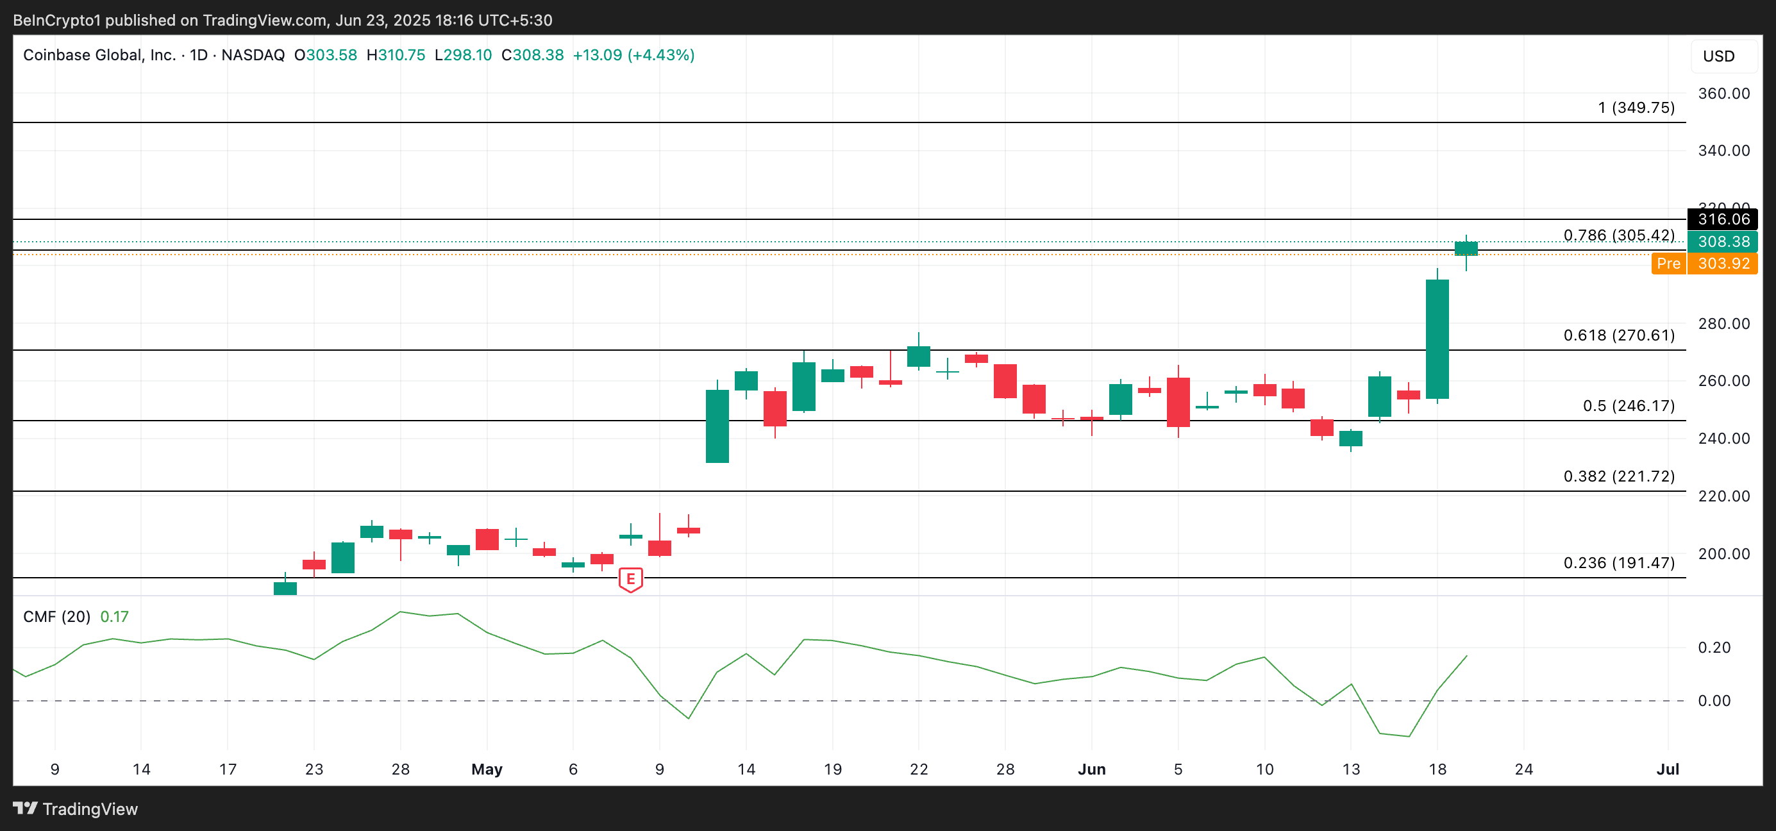Click the earnings E marker icon
The width and height of the screenshot is (1776, 831).
coord(630,579)
